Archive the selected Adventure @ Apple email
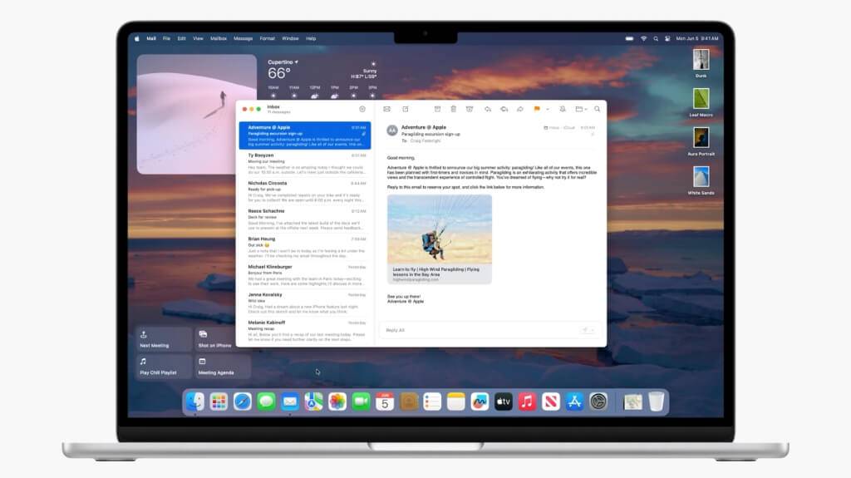 (x=437, y=109)
